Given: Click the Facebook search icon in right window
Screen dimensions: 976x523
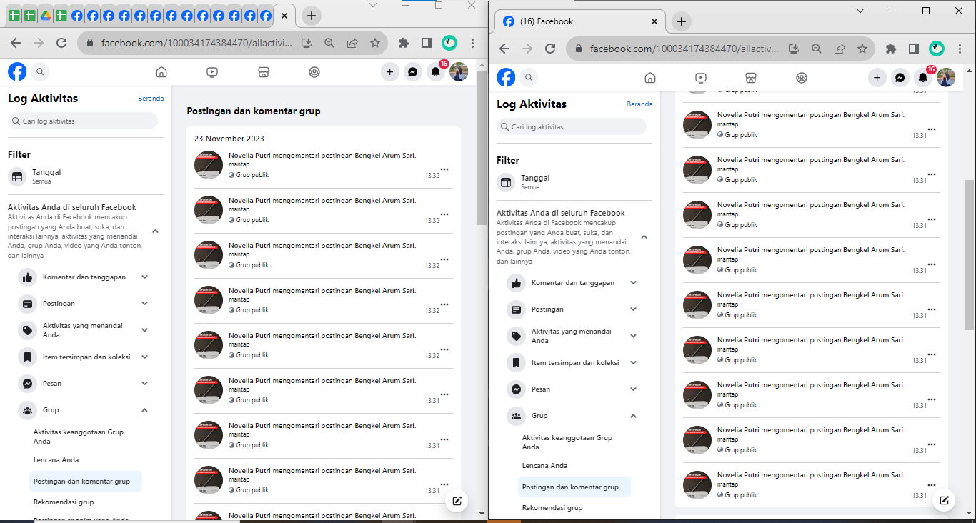Looking at the screenshot, I should click(x=529, y=77).
